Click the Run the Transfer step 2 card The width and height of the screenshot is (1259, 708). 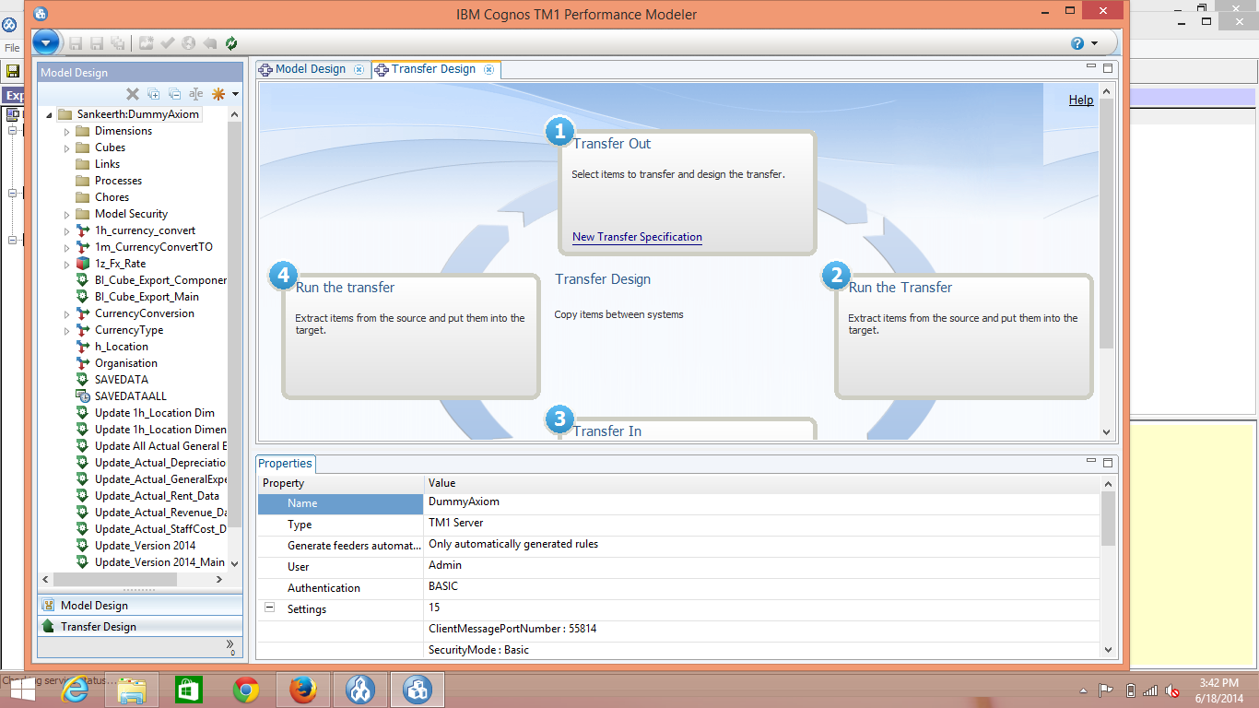click(x=964, y=336)
